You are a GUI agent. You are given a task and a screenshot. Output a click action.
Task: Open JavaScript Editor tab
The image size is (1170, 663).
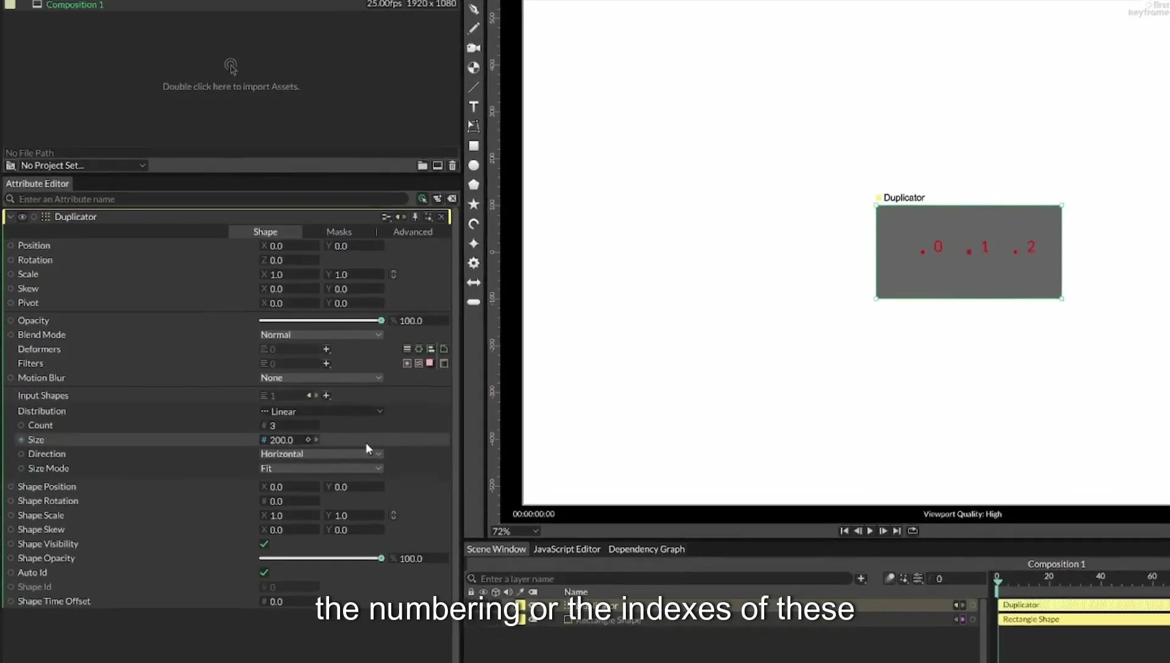(567, 549)
